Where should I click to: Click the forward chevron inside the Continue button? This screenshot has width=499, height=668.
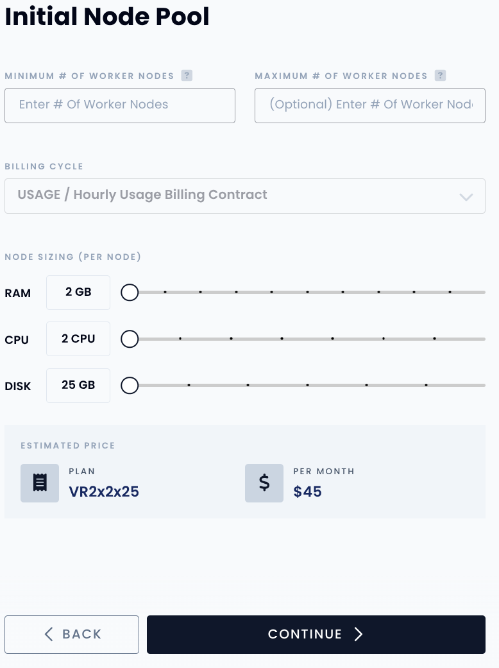tap(359, 634)
